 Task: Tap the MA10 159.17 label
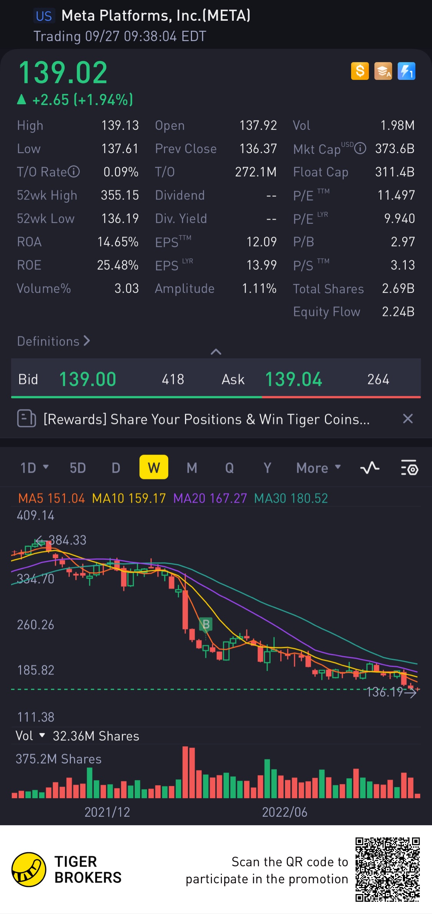129,498
